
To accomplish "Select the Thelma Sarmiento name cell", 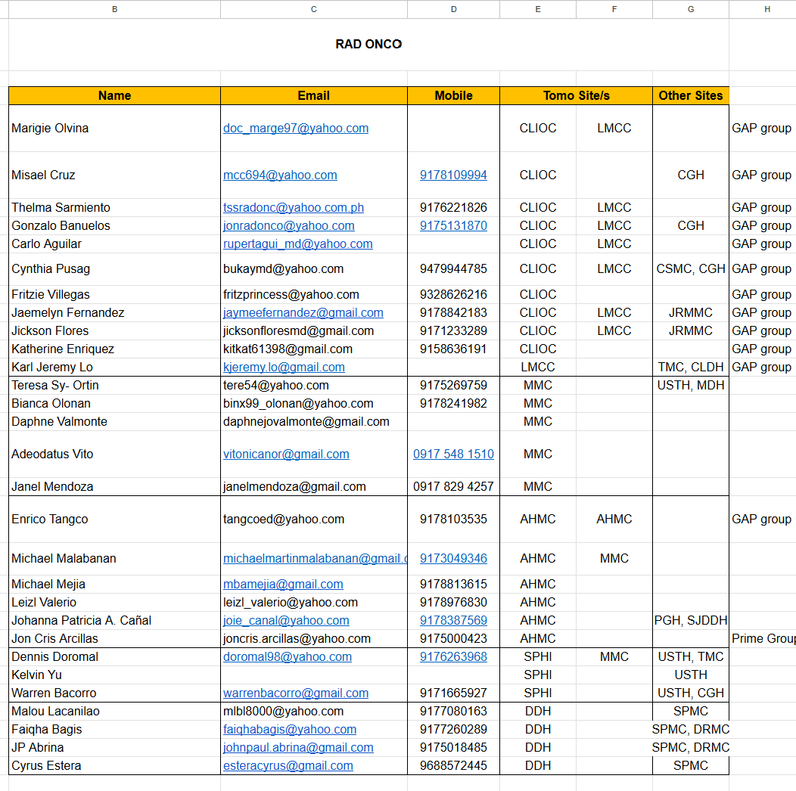I will click(x=115, y=207).
